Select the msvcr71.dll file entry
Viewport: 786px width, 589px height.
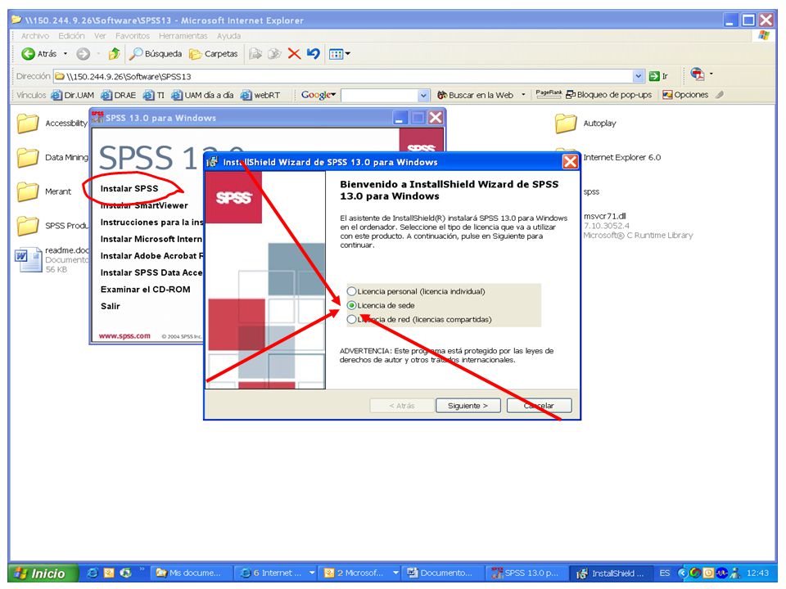coord(638,226)
